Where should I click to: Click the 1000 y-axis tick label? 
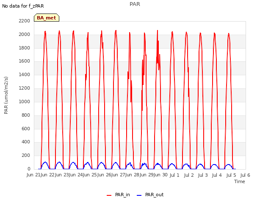[x=25, y=101]
